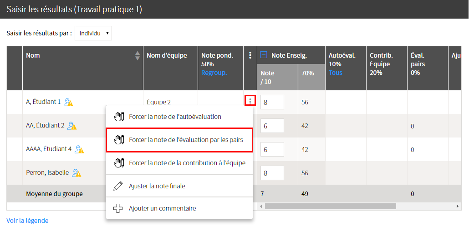Click the Regroup. link under Note pond.

tap(214, 73)
